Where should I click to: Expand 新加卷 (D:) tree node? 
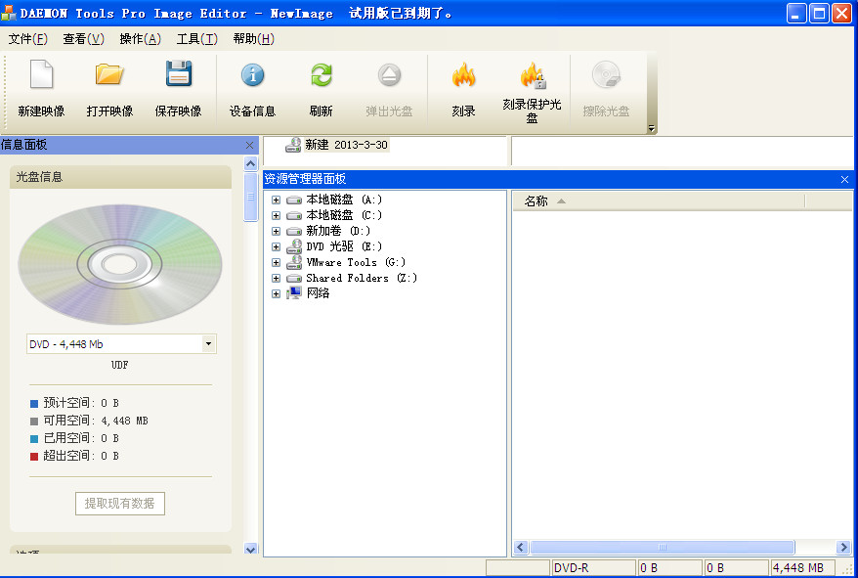pyautogui.click(x=276, y=231)
